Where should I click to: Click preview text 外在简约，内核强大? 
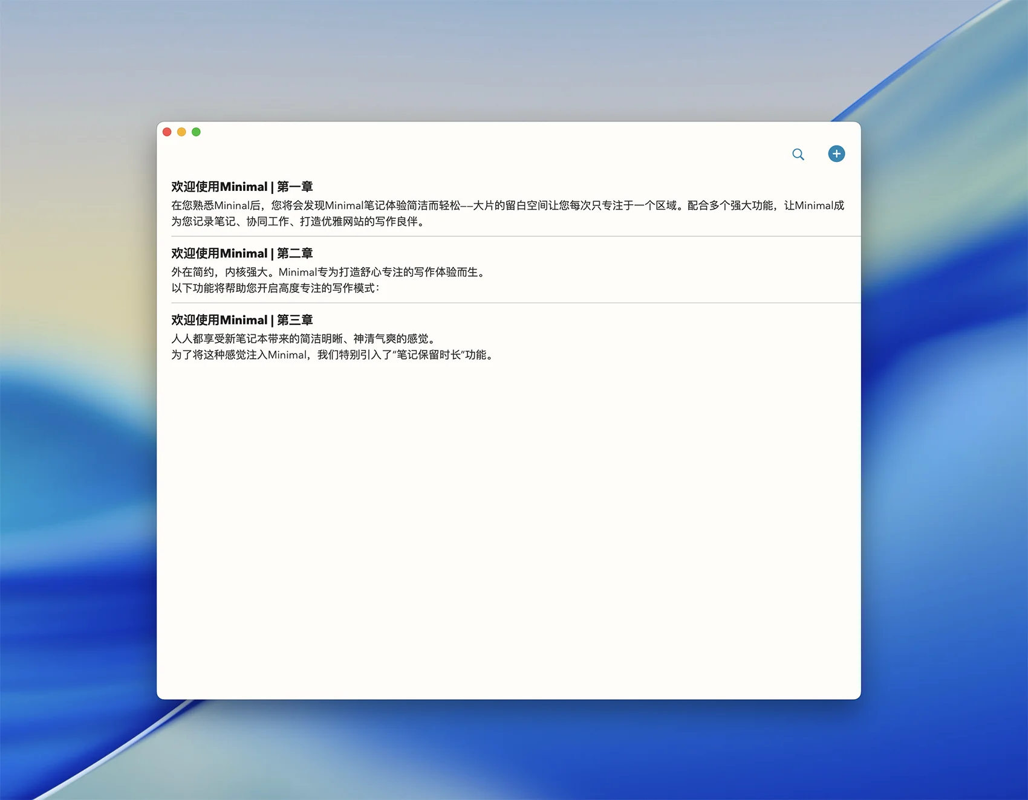(328, 272)
